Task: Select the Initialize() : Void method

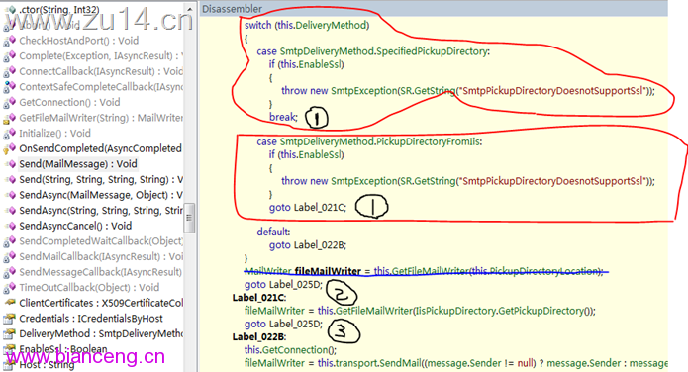Action: pyautogui.click(x=54, y=134)
